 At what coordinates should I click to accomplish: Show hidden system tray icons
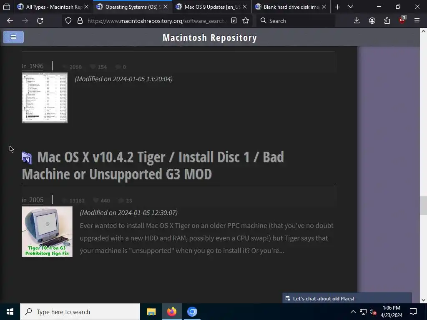point(353,312)
